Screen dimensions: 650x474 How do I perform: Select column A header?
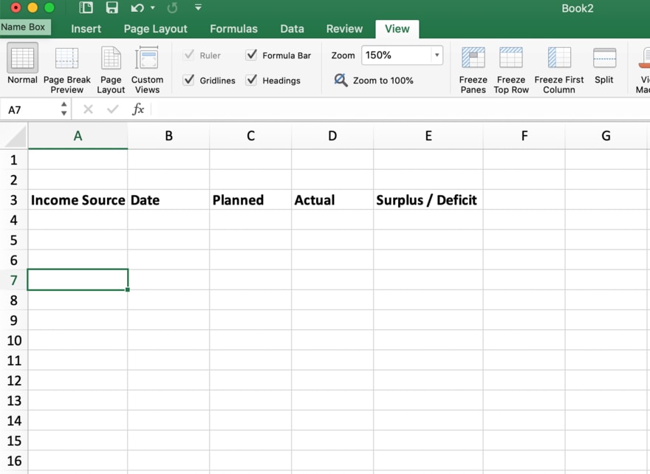pos(78,136)
